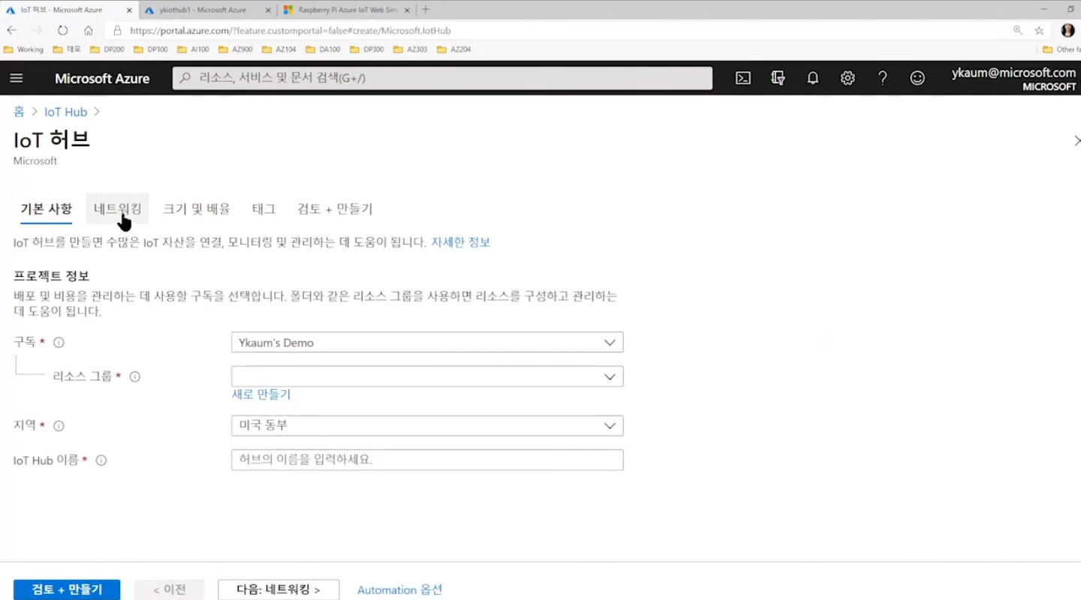Focus the Azure resource search box
The height and width of the screenshot is (600, 1081).
pos(442,78)
